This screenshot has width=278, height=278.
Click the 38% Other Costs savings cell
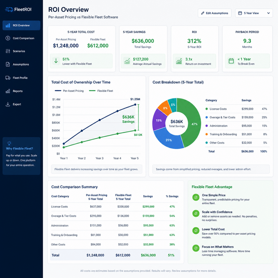point(172,244)
